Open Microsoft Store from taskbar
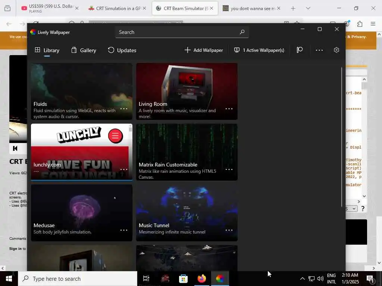 tap(183, 279)
